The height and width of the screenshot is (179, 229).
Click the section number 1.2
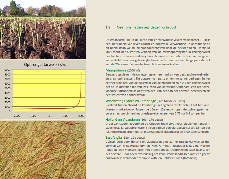pyautogui.click(x=108, y=27)
